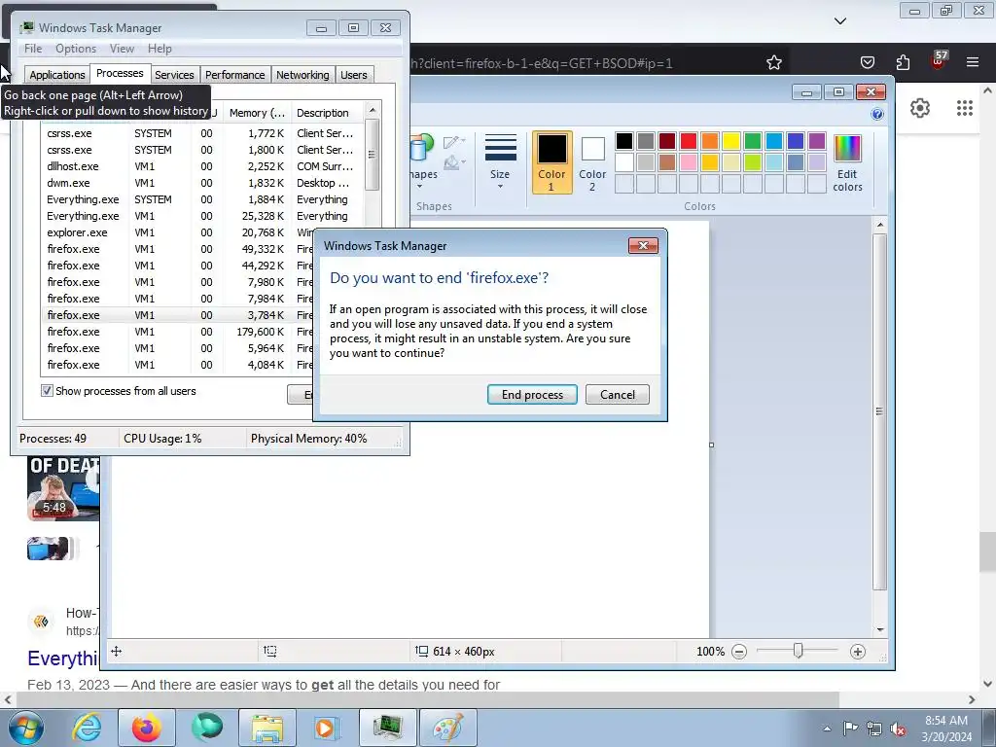The height and width of the screenshot is (747, 996).
Task: Open Pocket save icon in Firefox toolbar
Action: [x=867, y=62]
